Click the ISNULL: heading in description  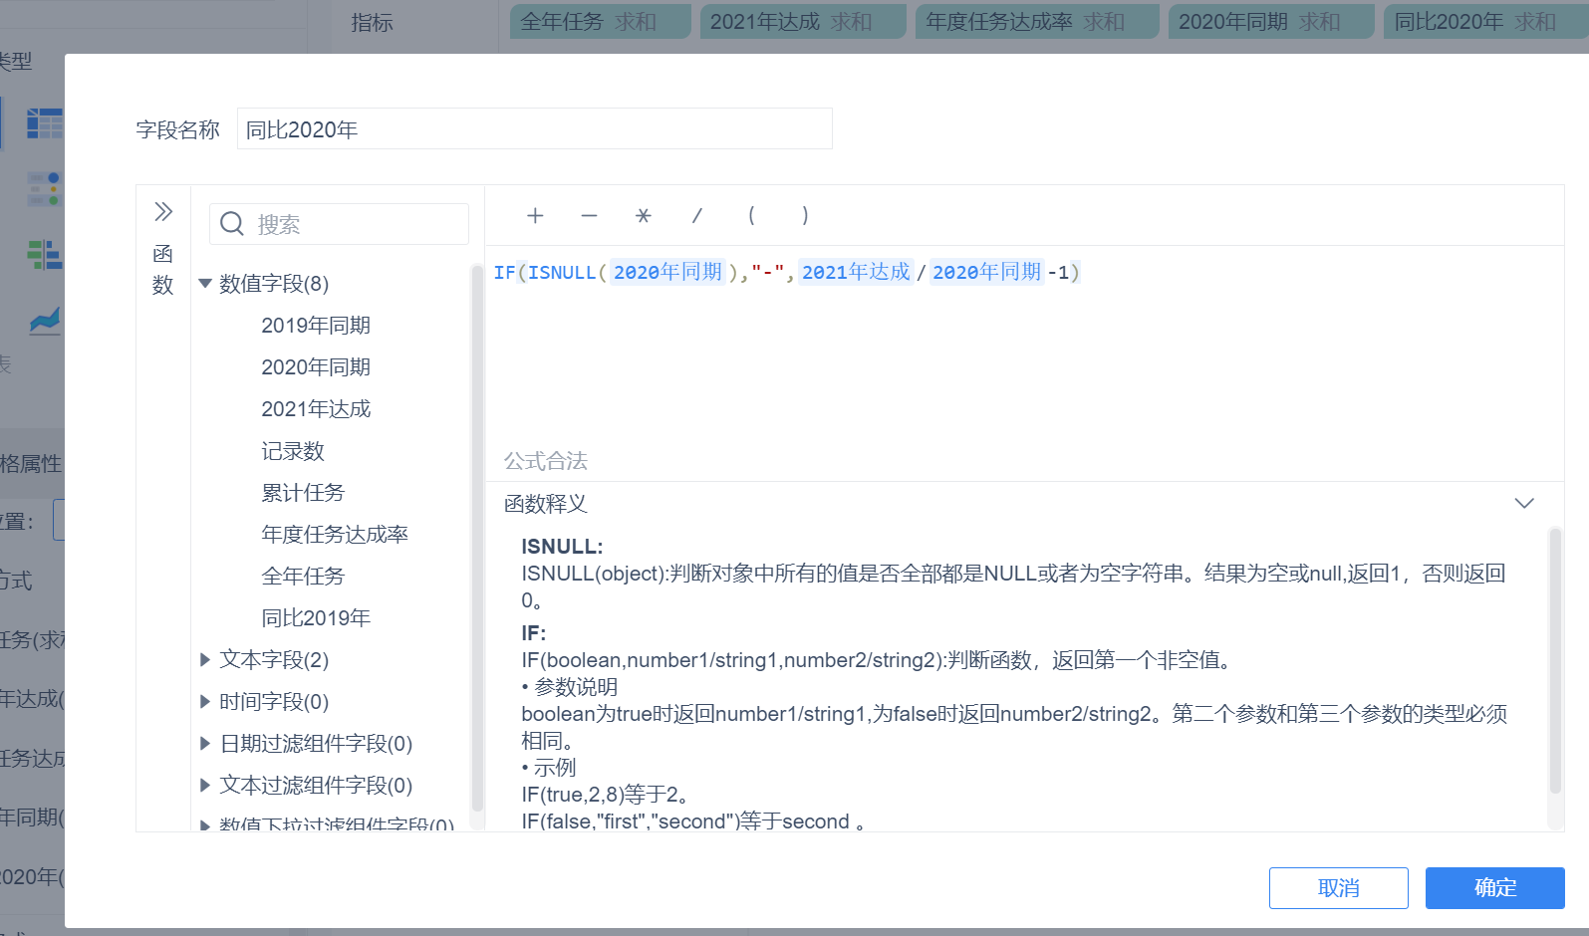click(x=562, y=547)
